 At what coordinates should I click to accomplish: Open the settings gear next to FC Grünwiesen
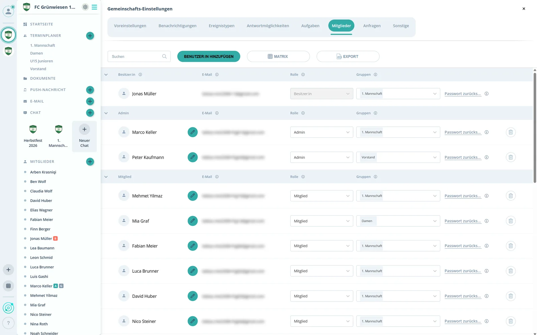coord(85,7)
